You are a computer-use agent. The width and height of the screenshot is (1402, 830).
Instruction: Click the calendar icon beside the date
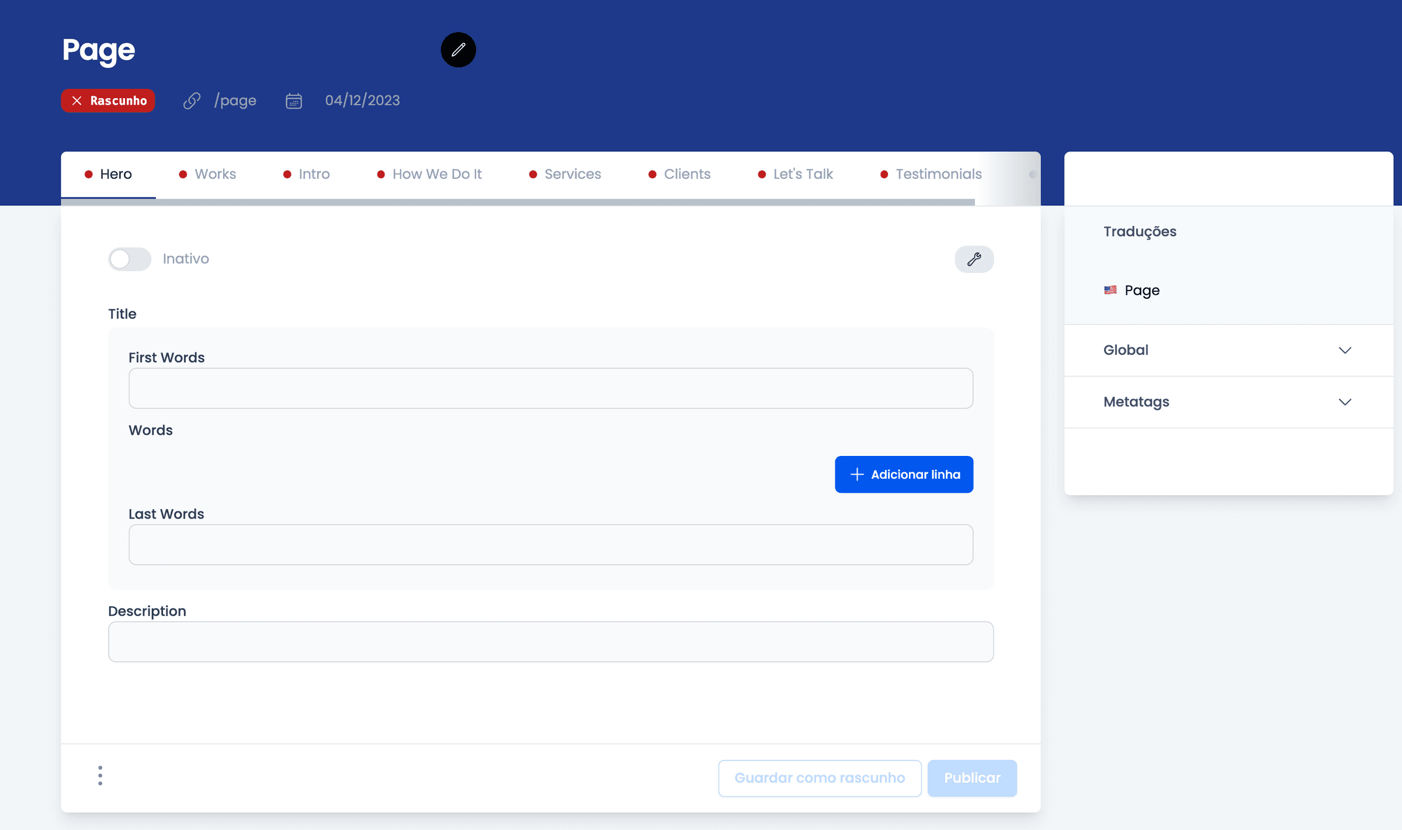(x=294, y=101)
